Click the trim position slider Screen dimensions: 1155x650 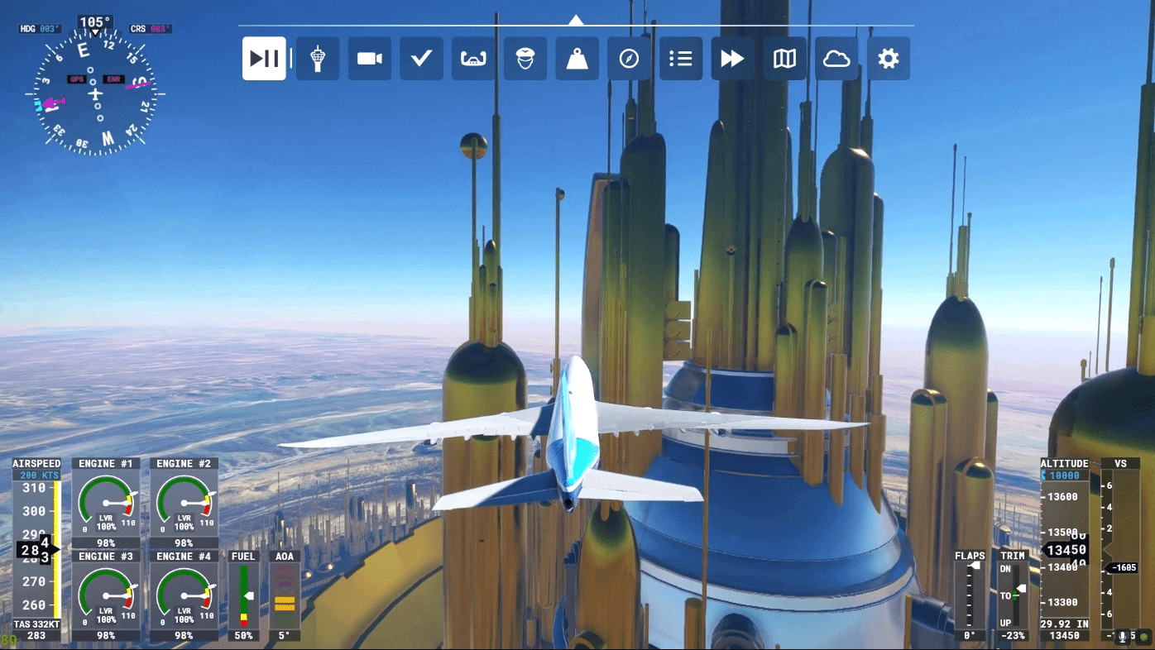point(1018,594)
